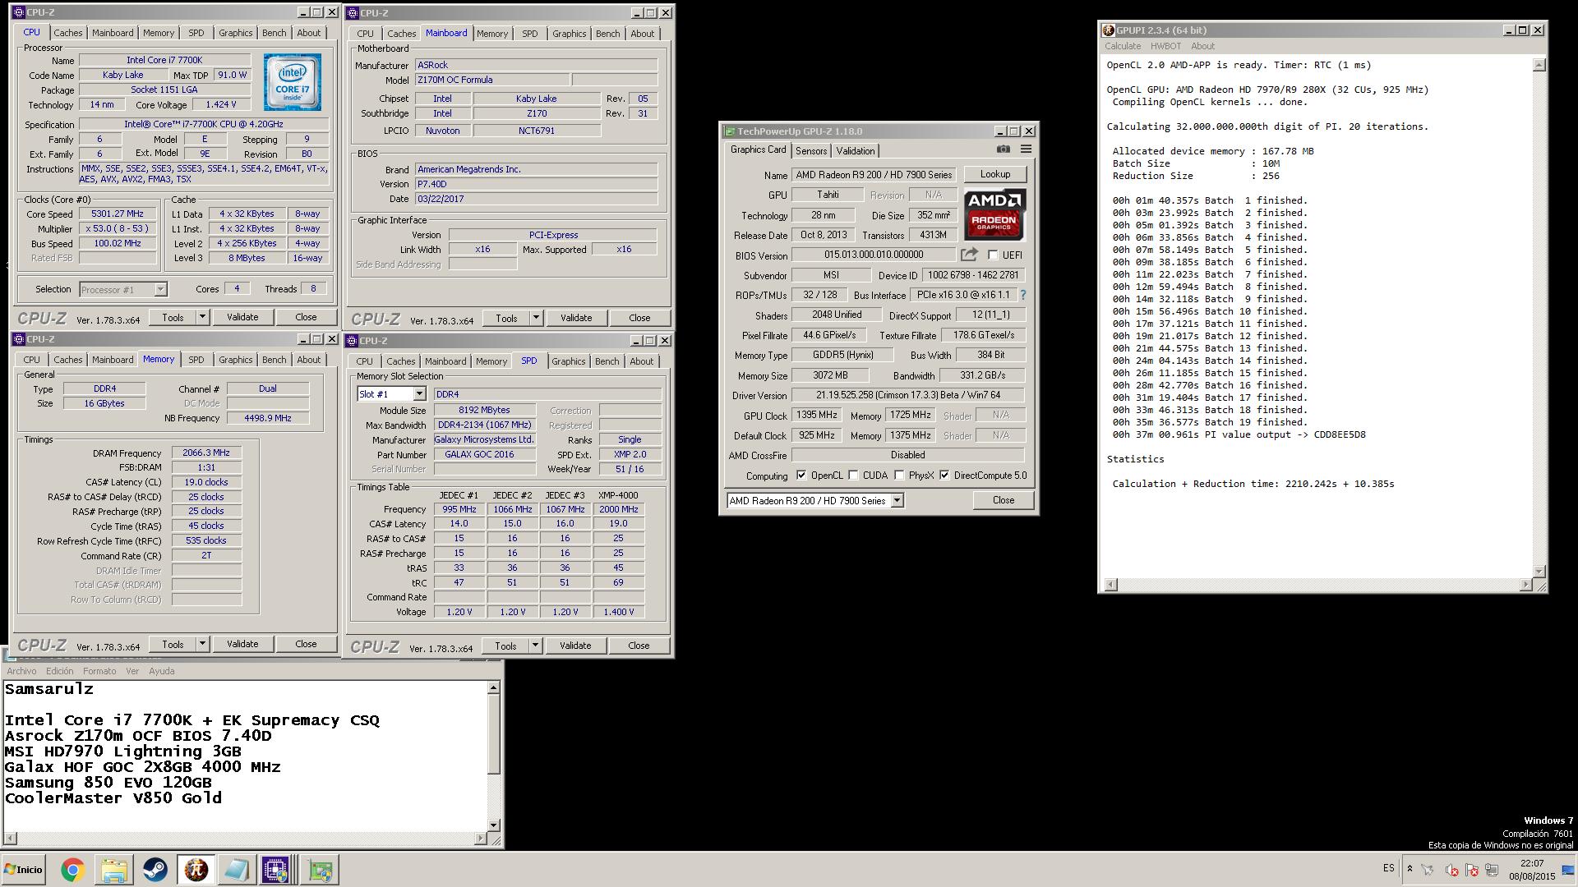
Task: Switch to the Notepad taskbar button
Action: (x=236, y=870)
